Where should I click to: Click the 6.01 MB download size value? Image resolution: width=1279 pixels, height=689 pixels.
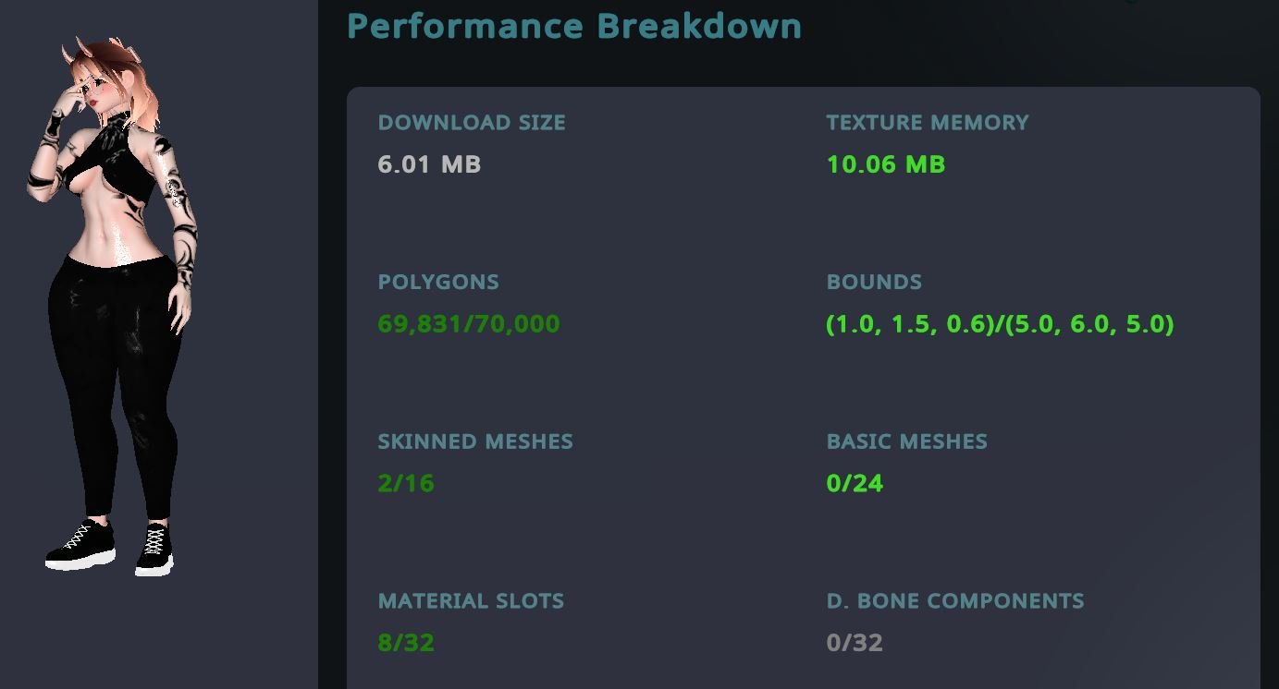[x=428, y=164]
